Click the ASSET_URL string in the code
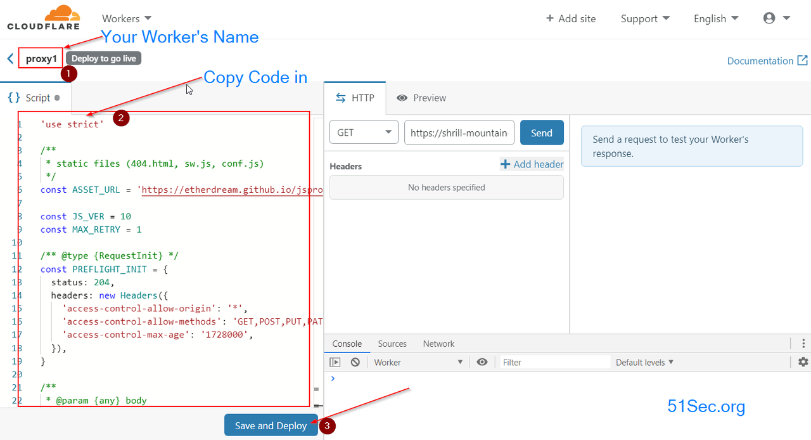Image resolution: width=811 pixels, height=440 pixels. tap(231, 190)
